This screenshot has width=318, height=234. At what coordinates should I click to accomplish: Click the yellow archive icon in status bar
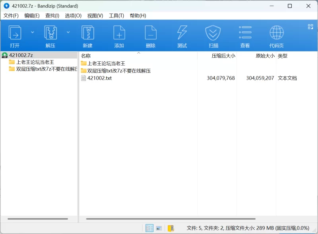click(x=171, y=228)
